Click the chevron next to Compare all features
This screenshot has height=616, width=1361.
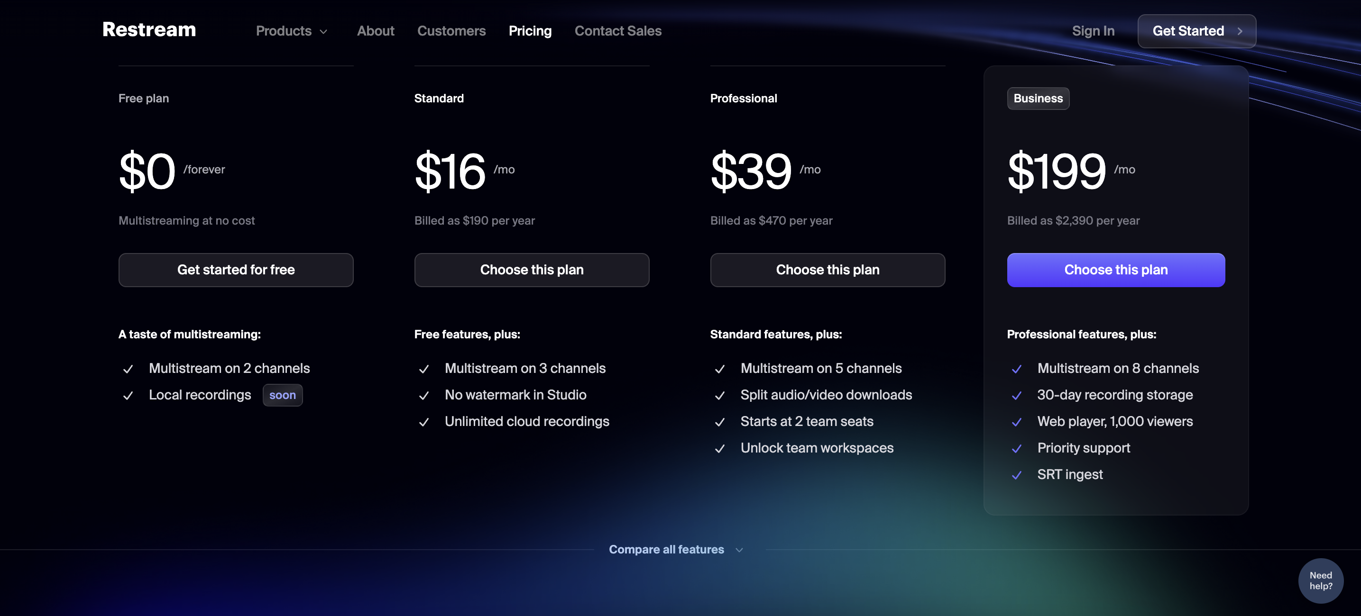tap(739, 550)
